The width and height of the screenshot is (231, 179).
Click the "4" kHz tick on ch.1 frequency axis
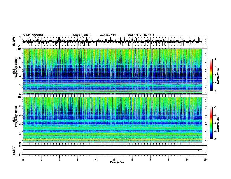pyautogui.click(x=20, y=76)
